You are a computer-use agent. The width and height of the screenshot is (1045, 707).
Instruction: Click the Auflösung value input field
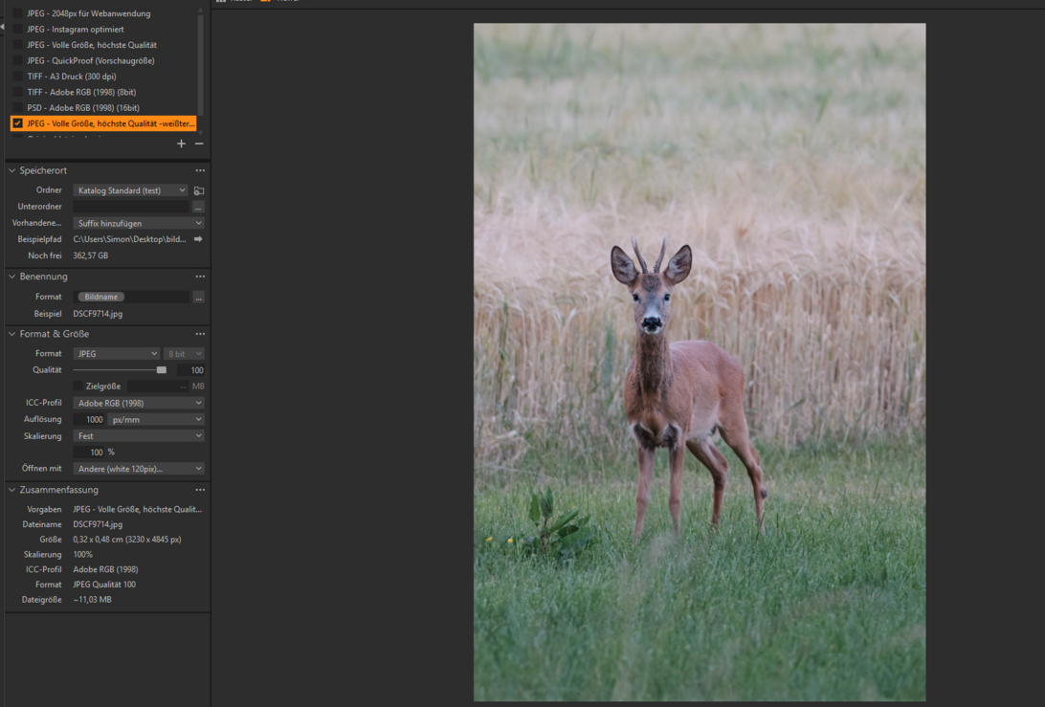point(90,420)
